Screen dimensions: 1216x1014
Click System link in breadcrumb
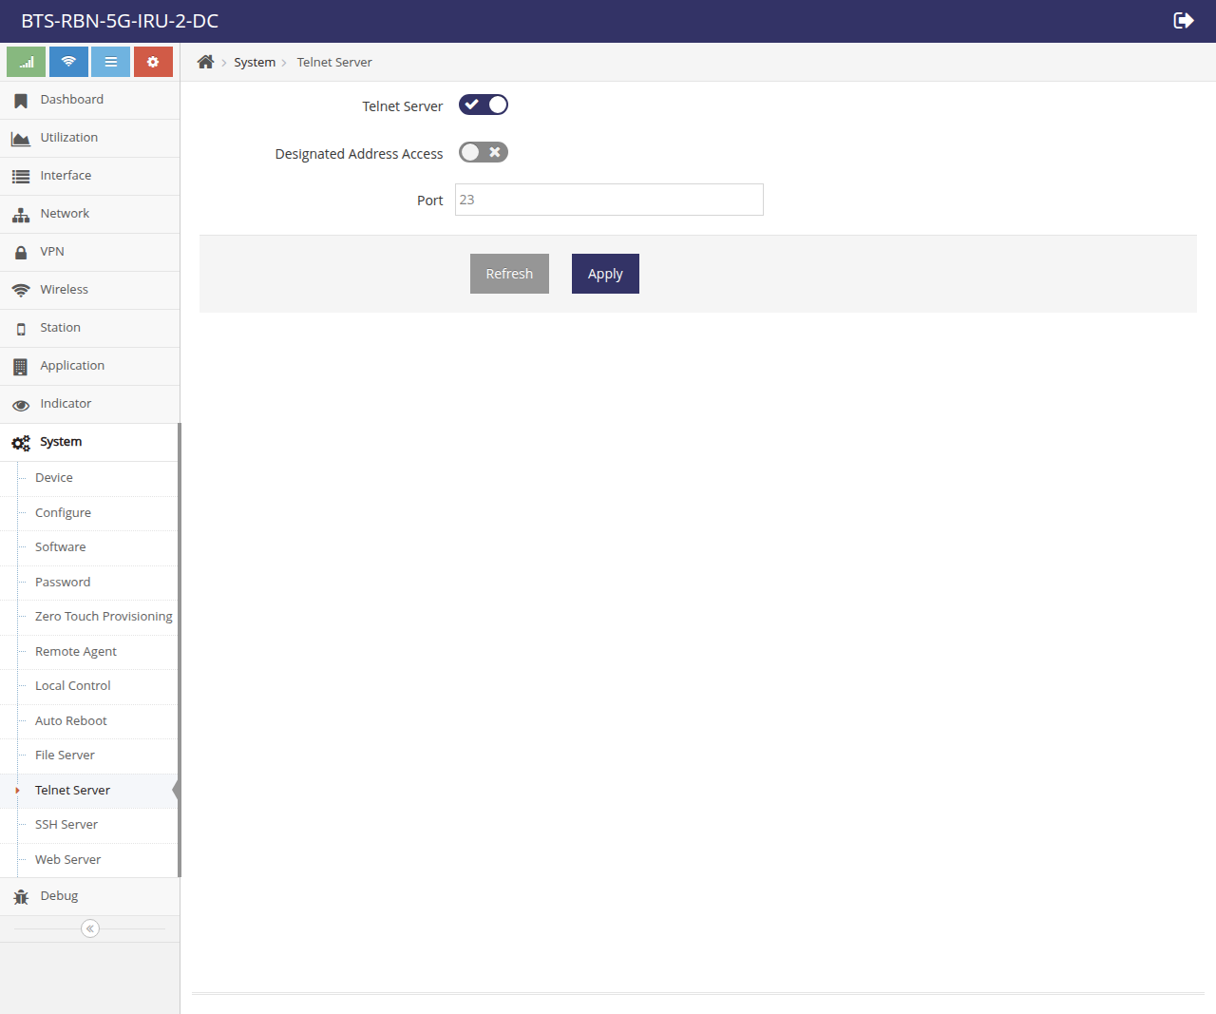tap(255, 62)
